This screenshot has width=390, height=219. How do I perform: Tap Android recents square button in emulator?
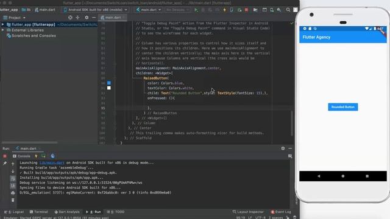click(x=367, y=176)
